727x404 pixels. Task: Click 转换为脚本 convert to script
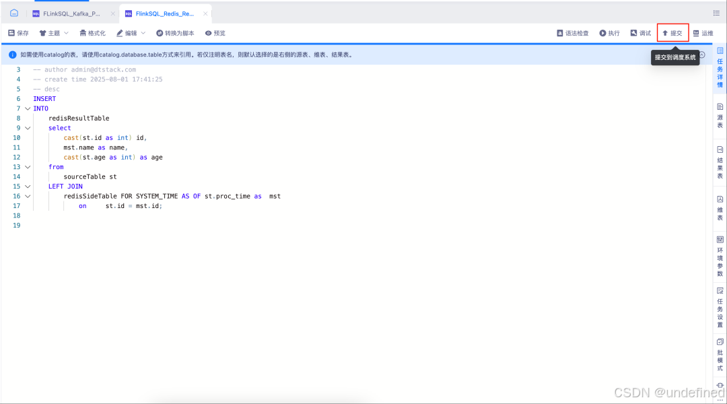coord(175,33)
